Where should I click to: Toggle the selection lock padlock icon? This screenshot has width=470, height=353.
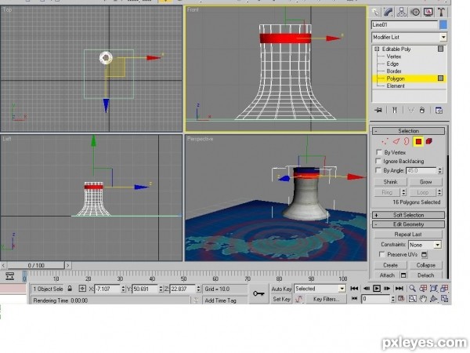tap(70, 289)
